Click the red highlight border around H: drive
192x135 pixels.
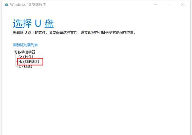coord(30,58)
